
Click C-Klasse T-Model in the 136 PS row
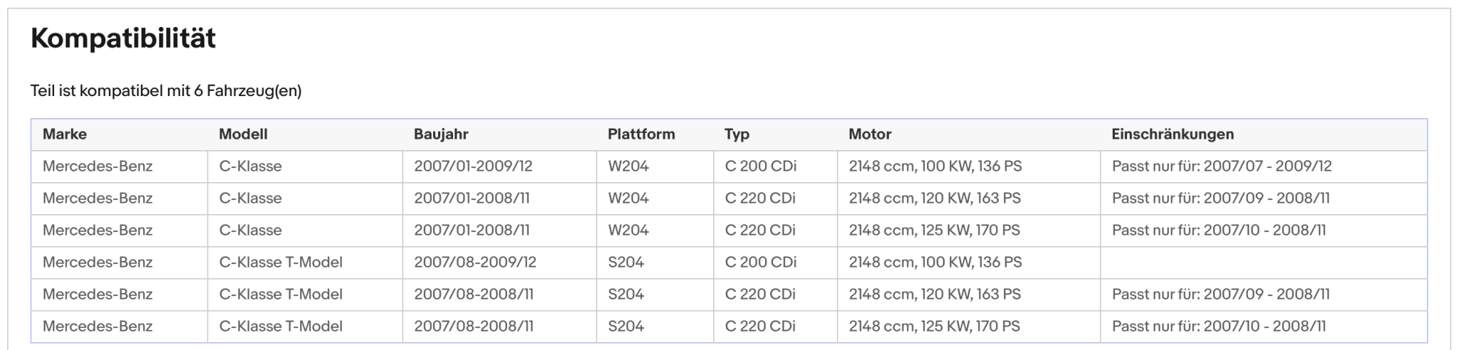(x=281, y=262)
